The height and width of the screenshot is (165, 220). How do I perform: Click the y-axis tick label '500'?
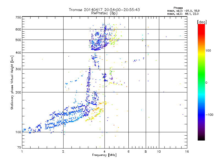coord(18,40)
